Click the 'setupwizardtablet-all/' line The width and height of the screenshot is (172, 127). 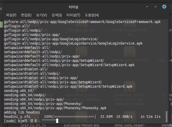[26, 69]
